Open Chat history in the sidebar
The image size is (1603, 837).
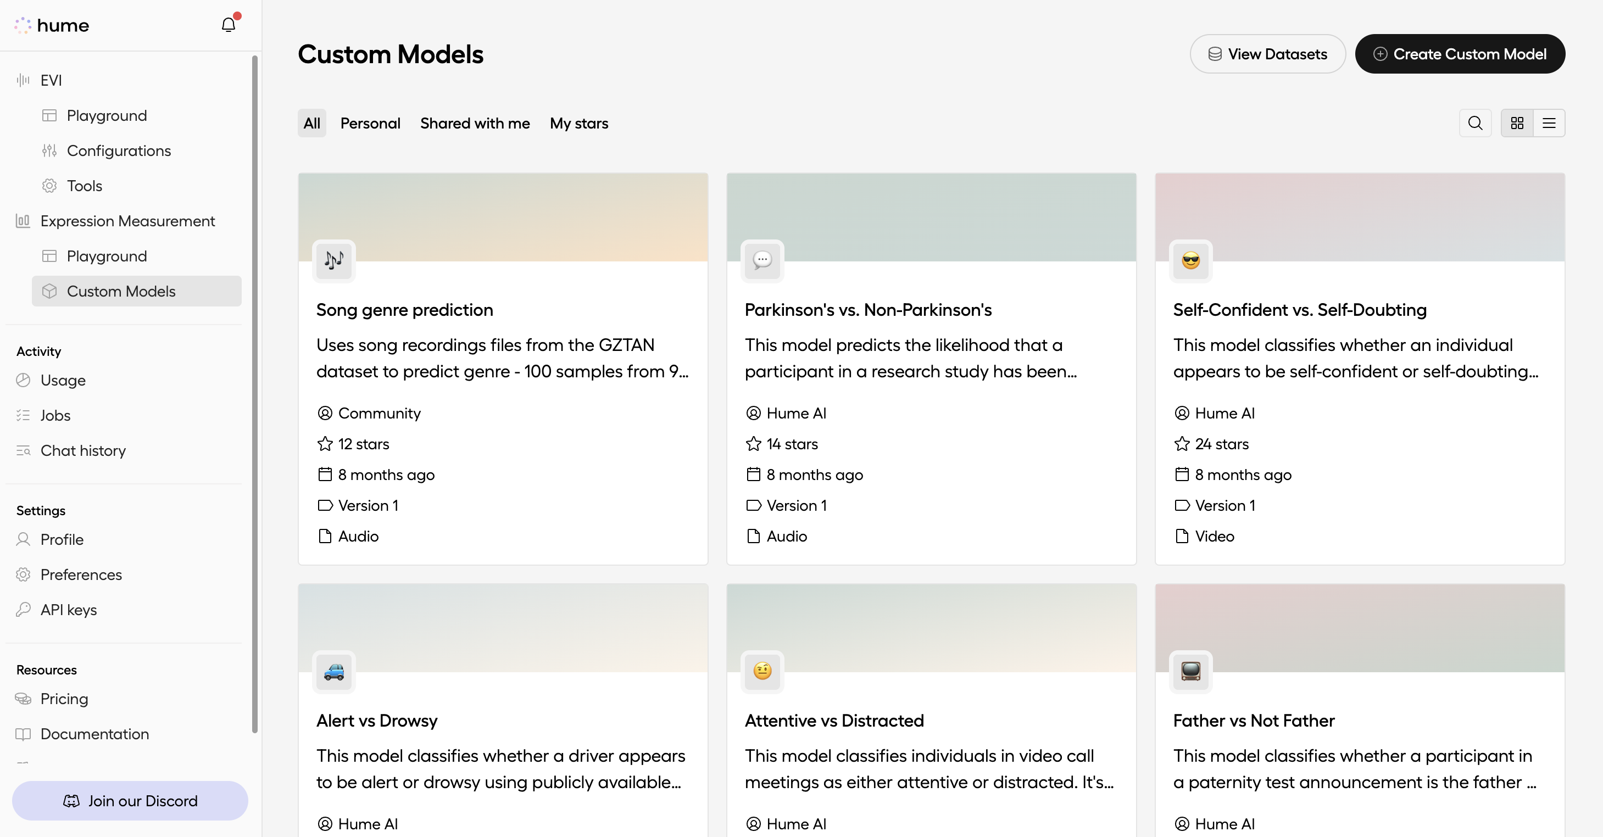[84, 450]
